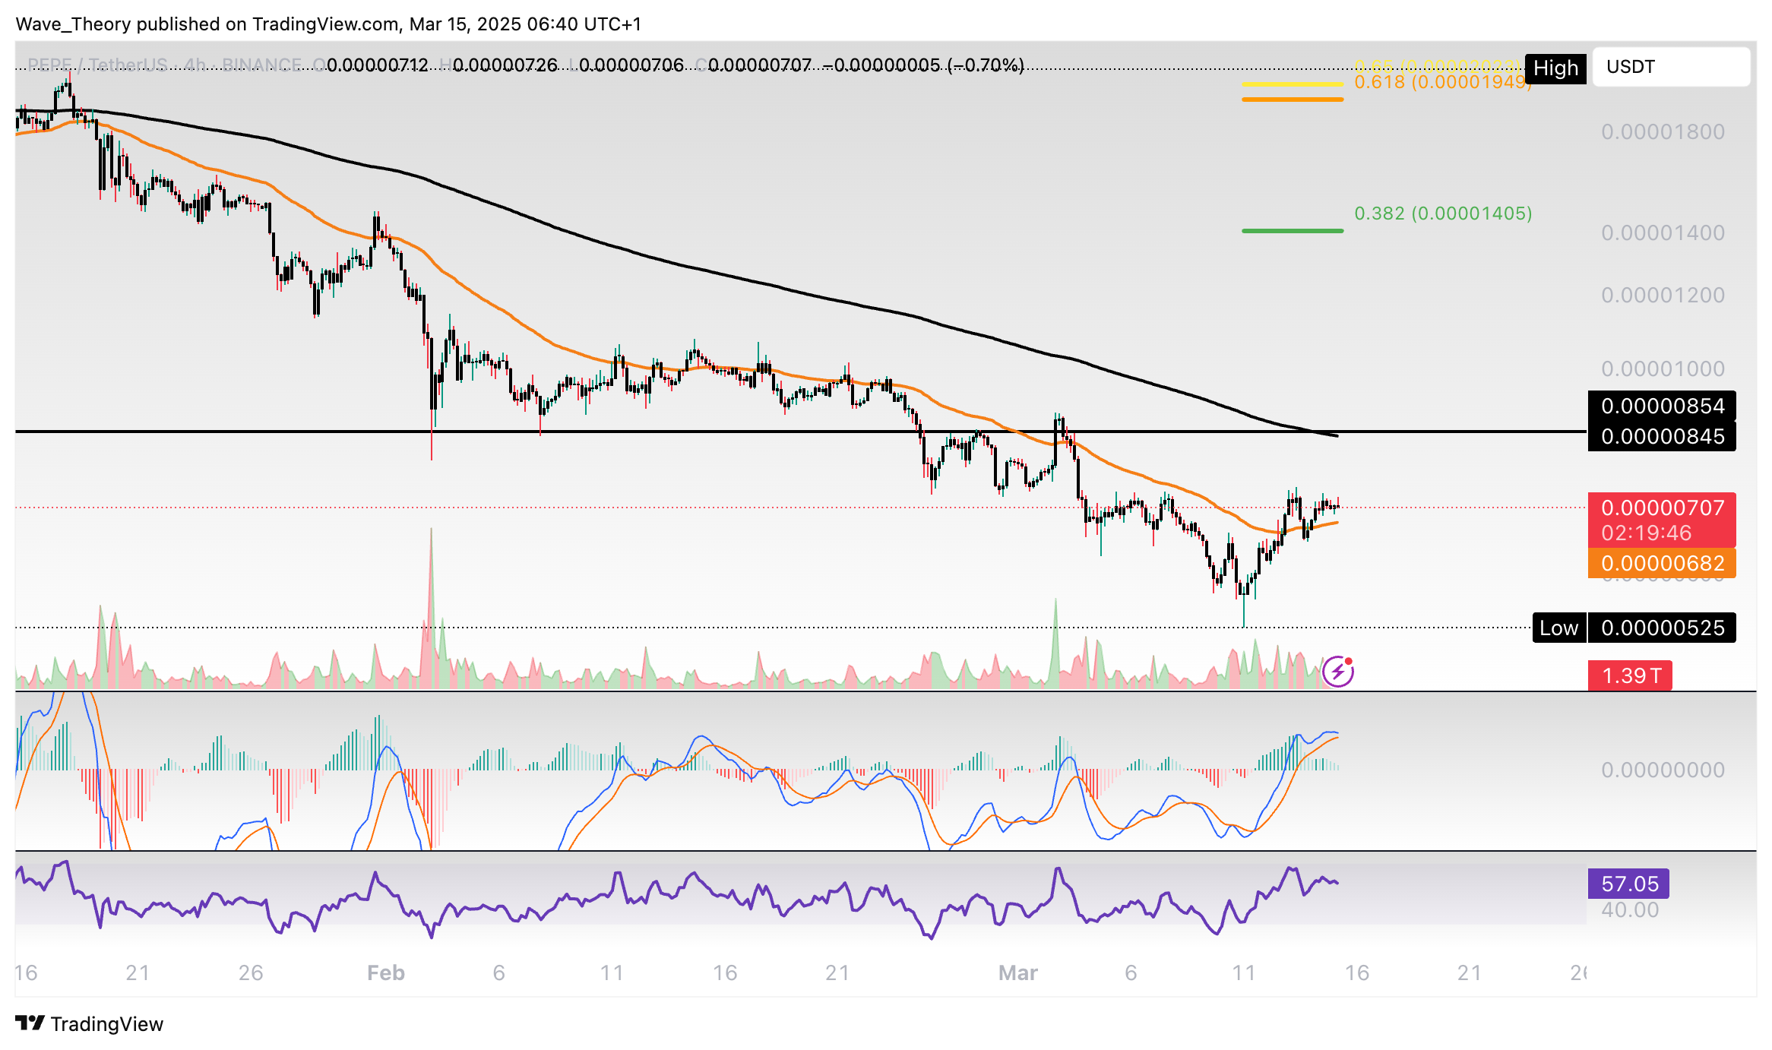Select the green 0.382 Fibonacci line
Image resolution: width=1772 pixels, height=1050 pixels.
click(1292, 230)
